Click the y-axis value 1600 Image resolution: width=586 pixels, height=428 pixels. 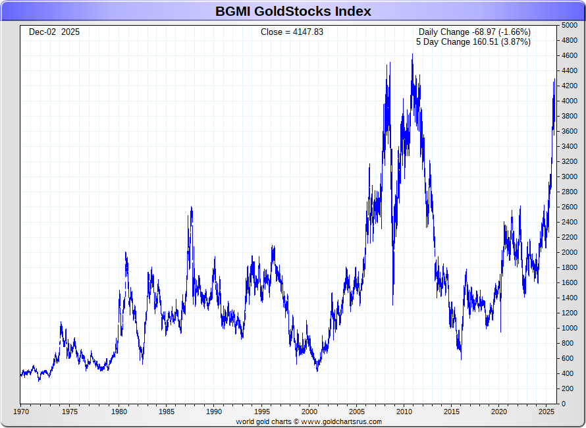click(x=569, y=282)
